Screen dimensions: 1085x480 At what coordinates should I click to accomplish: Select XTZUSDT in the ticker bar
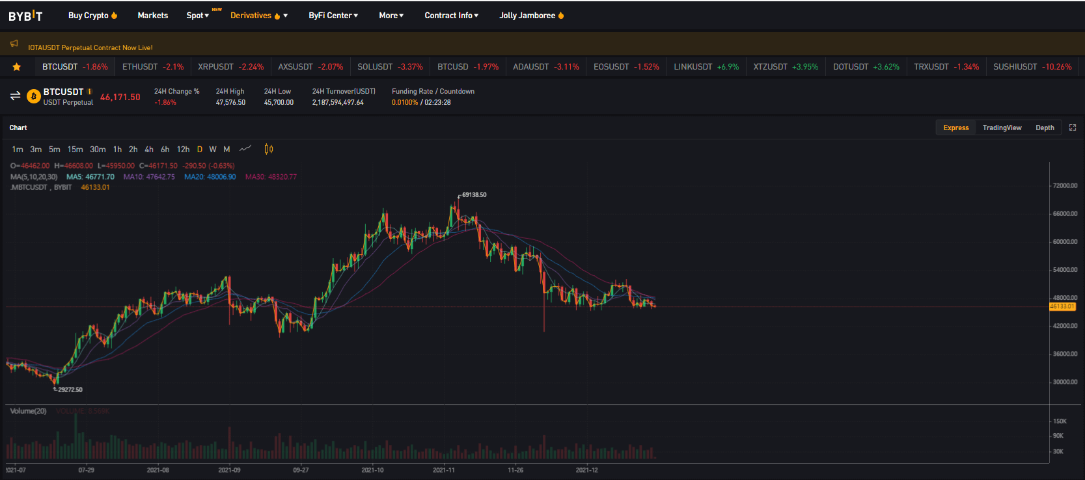tap(786, 67)
